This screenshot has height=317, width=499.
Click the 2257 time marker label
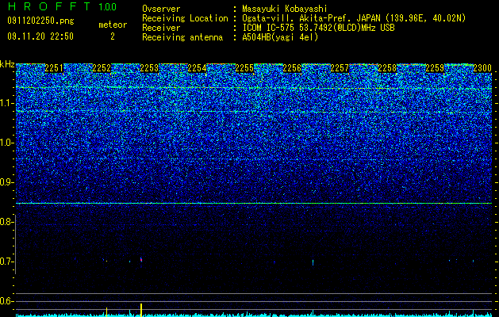click(340, 68)
